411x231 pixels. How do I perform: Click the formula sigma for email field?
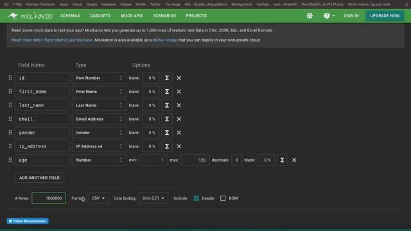coord(167,119)
